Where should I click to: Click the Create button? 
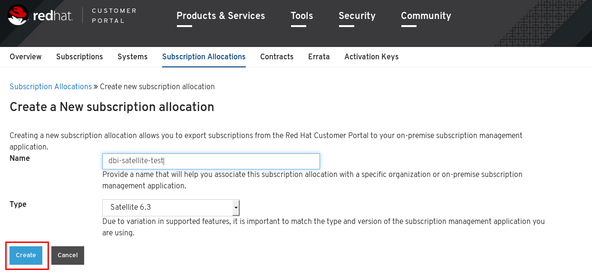[x=26, y=255]
